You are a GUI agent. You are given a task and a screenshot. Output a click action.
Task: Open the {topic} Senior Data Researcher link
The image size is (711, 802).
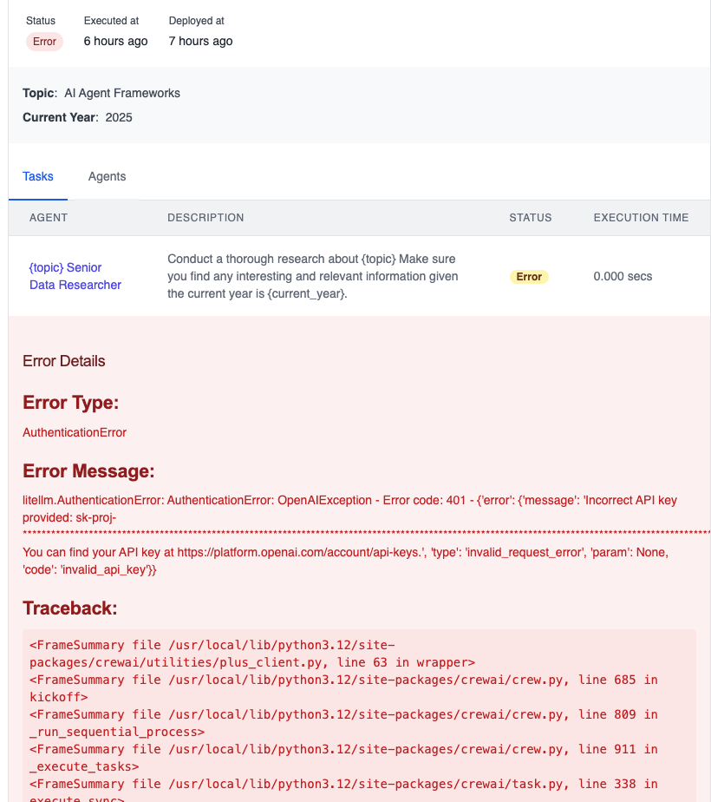[75, 276]
